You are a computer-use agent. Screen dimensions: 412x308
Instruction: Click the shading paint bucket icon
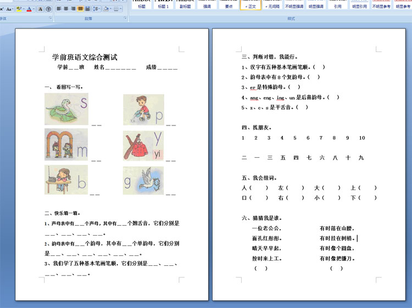point(106,9)
